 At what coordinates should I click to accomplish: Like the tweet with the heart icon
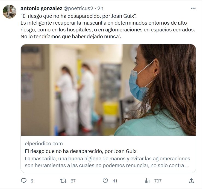coord(105,181)
